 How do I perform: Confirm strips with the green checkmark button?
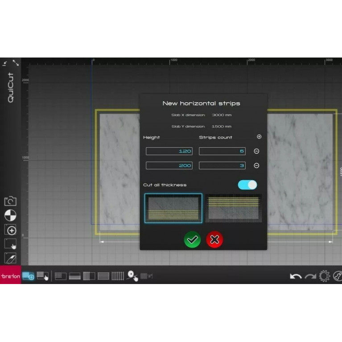tap(192, 240)
